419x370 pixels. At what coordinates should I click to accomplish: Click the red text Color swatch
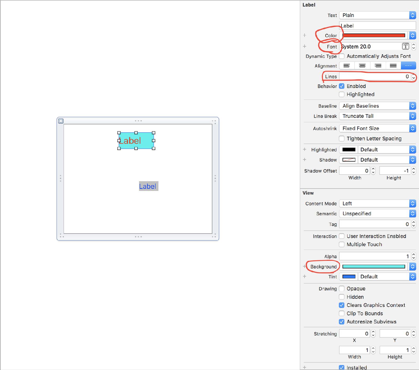[374, 35]
